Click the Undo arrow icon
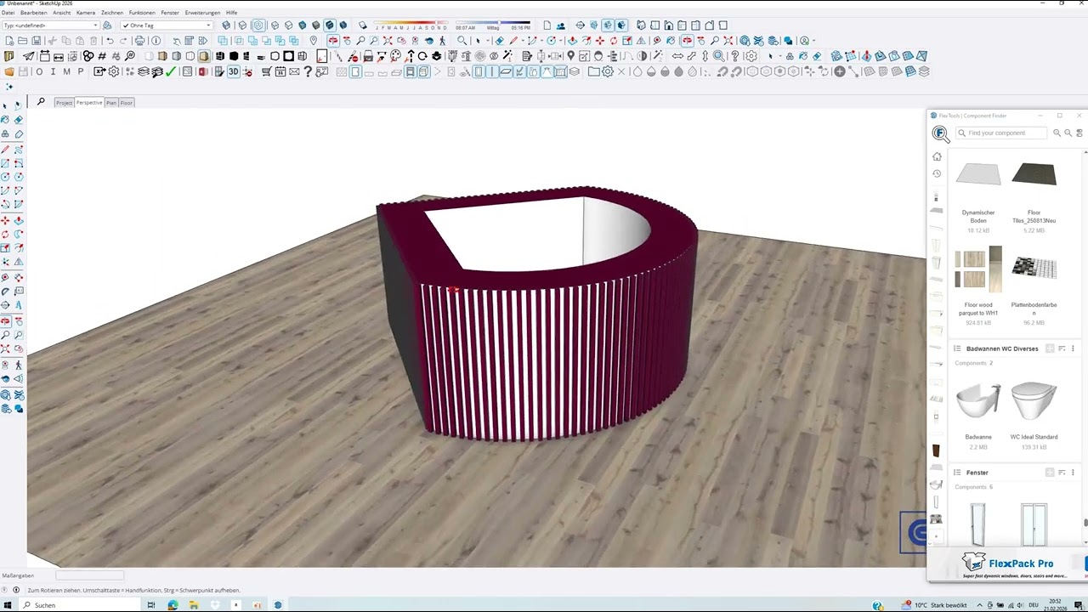 [x=110, y=41]
